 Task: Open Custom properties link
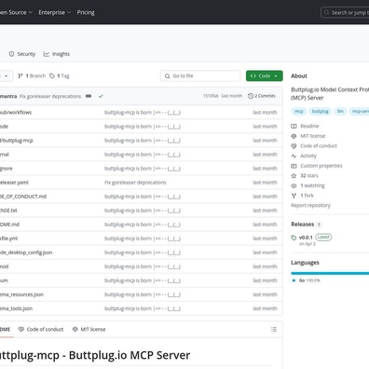coord(321,166)
